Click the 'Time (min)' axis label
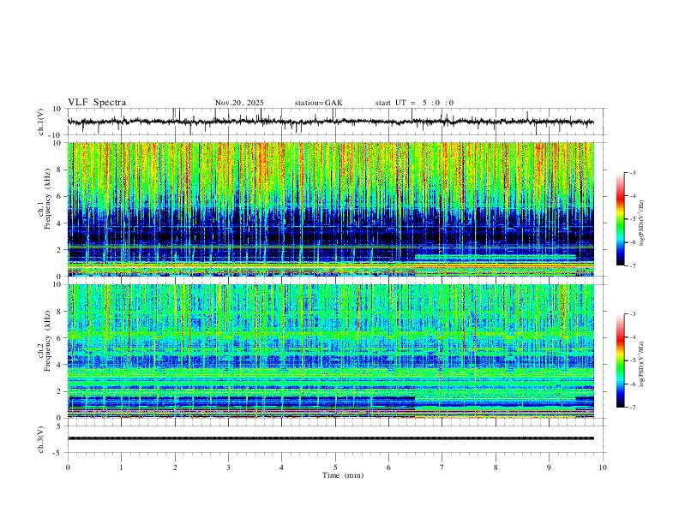 coord(343,475)
